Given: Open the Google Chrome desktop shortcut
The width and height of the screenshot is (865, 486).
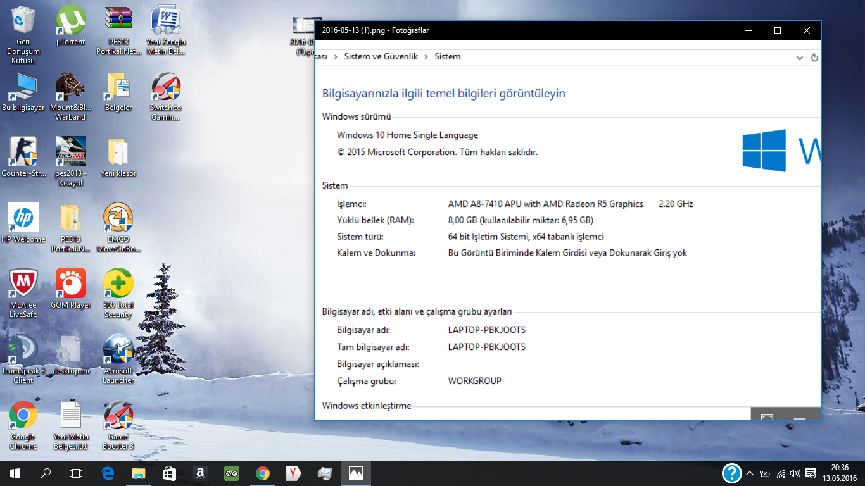Looking at the screenshot, I should click(23, 416).
